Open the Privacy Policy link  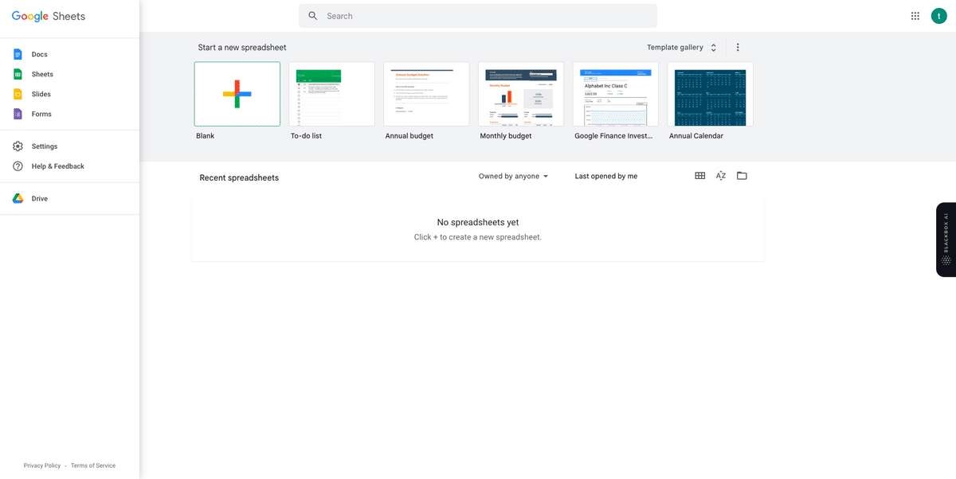[x=42, y=465]
